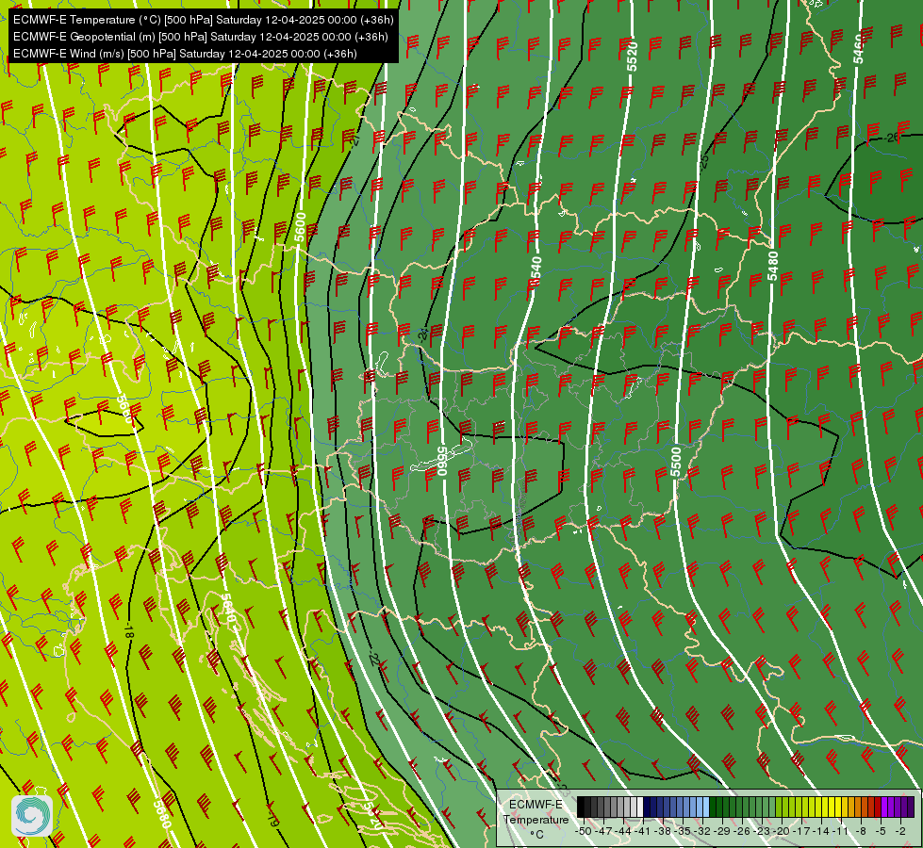The width and height of the screenshot is (923, 848).
Task: Click the -47 tick on the temperature legend
Action: 603,831
